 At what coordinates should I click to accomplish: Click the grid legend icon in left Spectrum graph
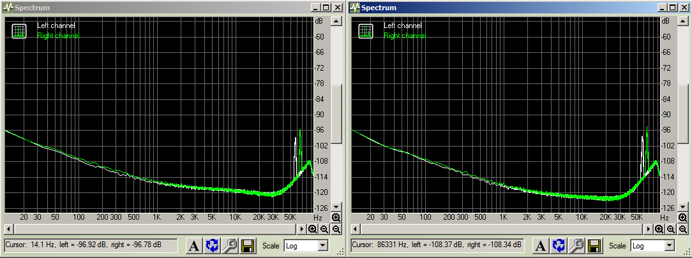pyautogui.click(x=19, y=31)
